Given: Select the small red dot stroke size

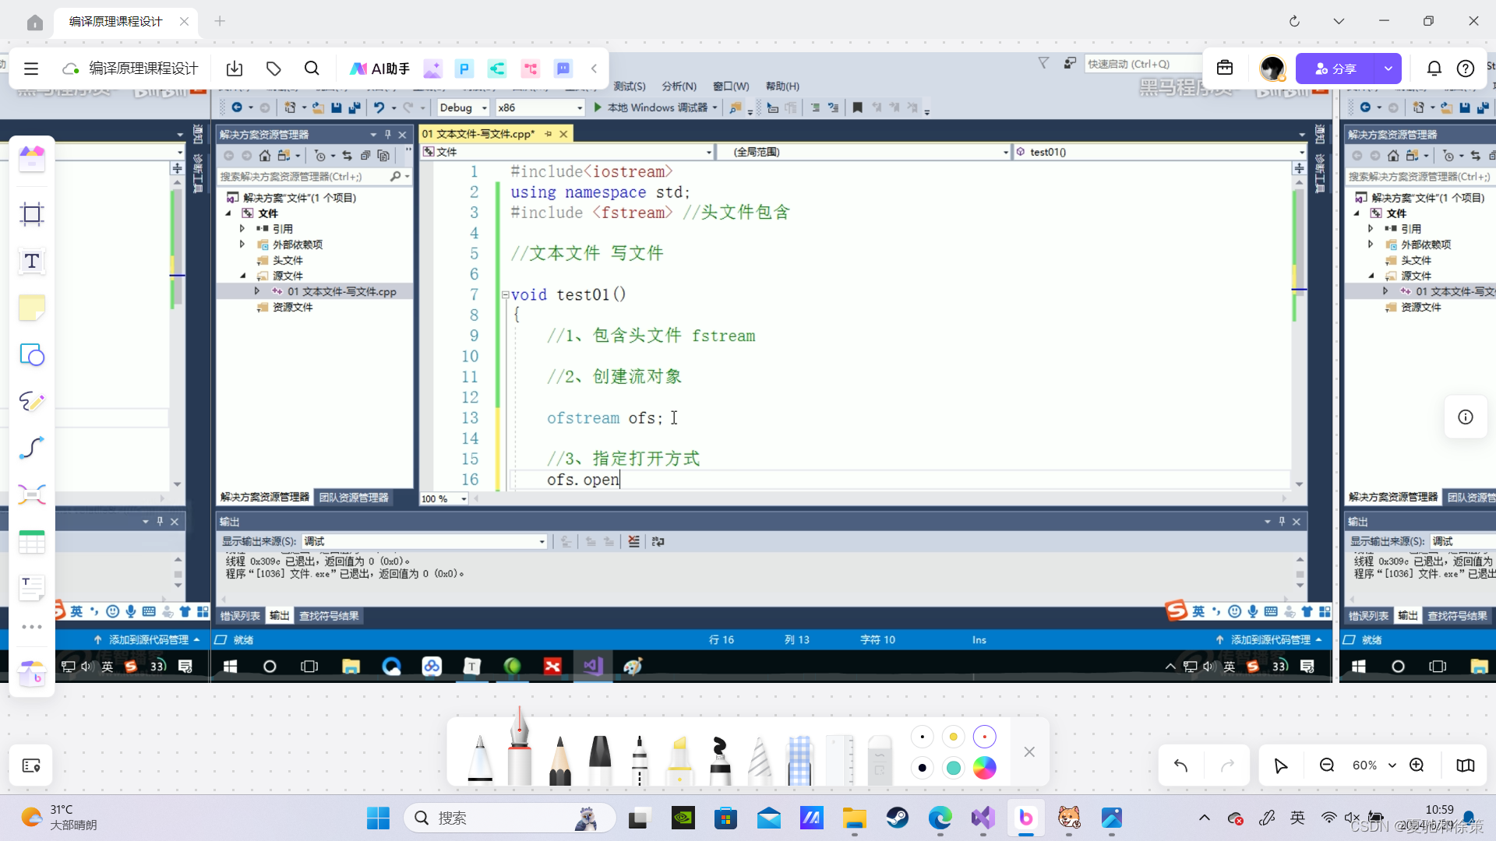Looking at the screenshot, I should (984, 737).
